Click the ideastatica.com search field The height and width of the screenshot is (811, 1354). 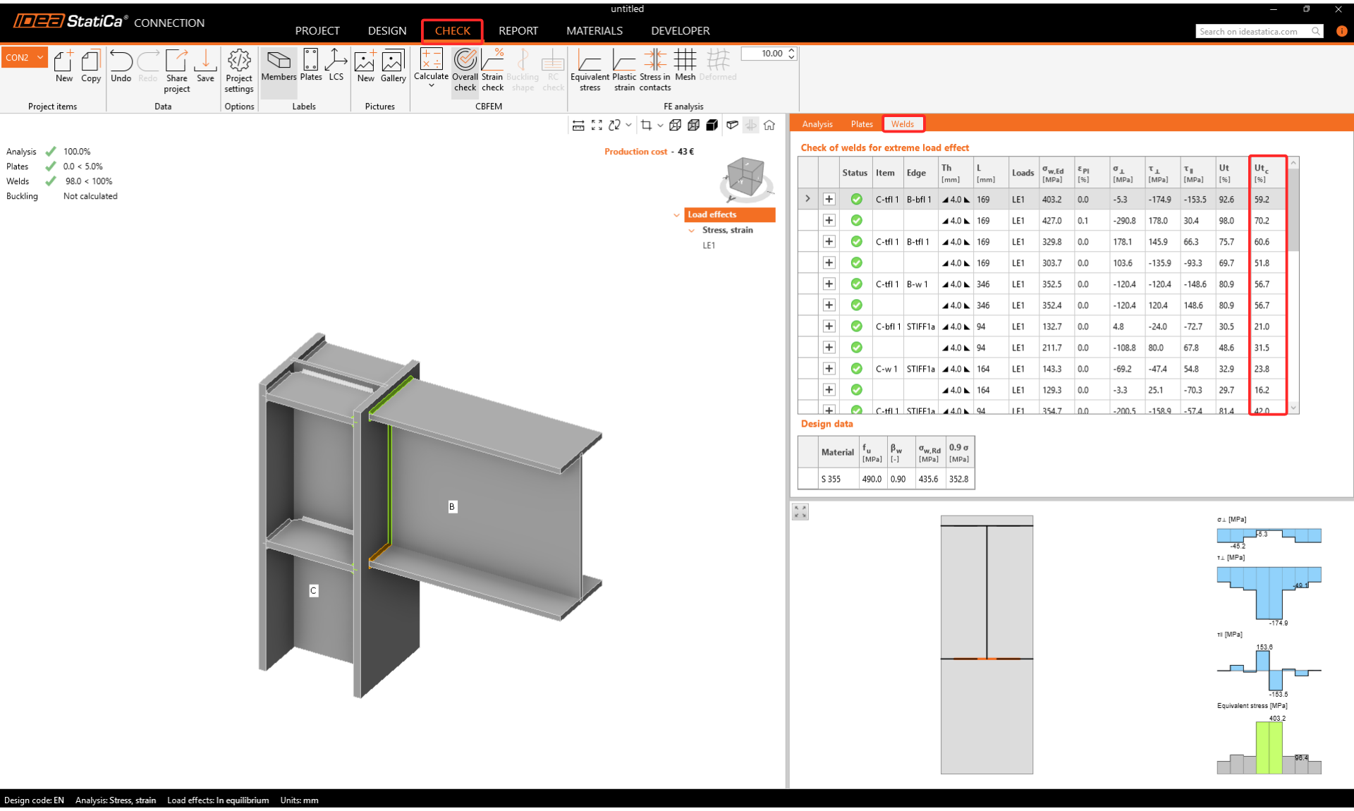(1252, 31)
